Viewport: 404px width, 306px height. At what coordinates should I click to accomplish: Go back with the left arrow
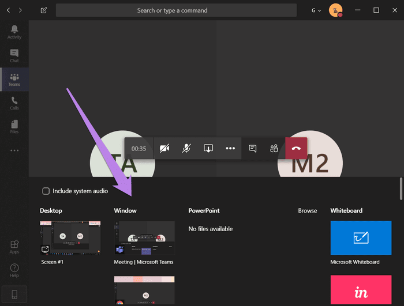pyautogui.click(x=8, y=10)
